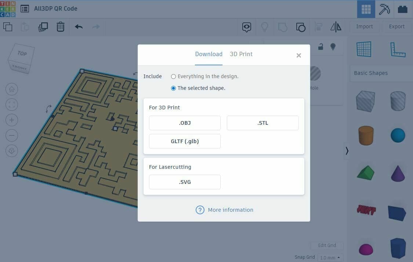Open the Basic Shapes dropdown
Screen dimensions: 413x262
[381, 73]
